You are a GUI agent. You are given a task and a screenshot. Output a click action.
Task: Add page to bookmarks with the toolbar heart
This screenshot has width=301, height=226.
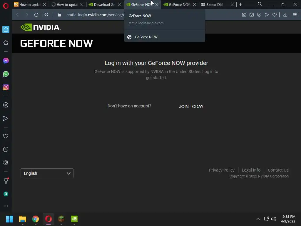pos(275,15)
